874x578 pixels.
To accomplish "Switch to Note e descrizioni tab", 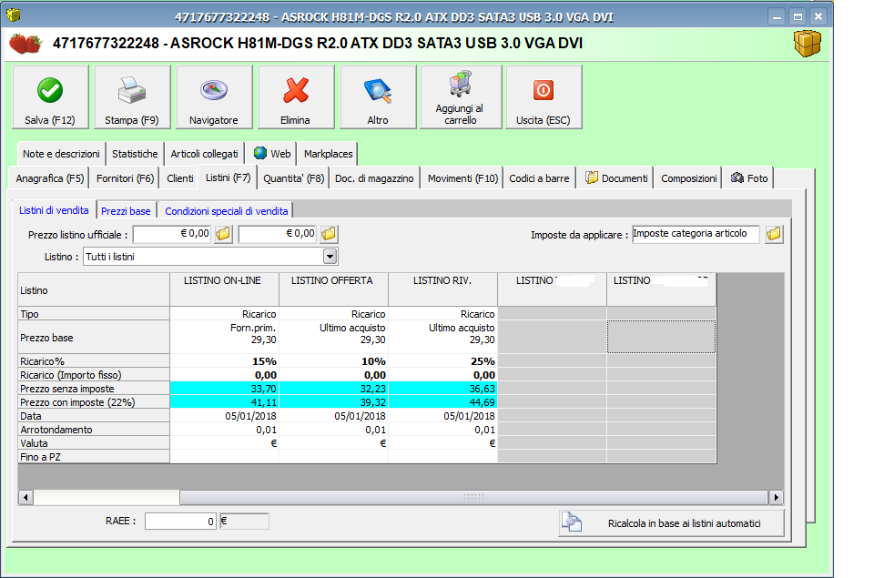I will point(61,154).
